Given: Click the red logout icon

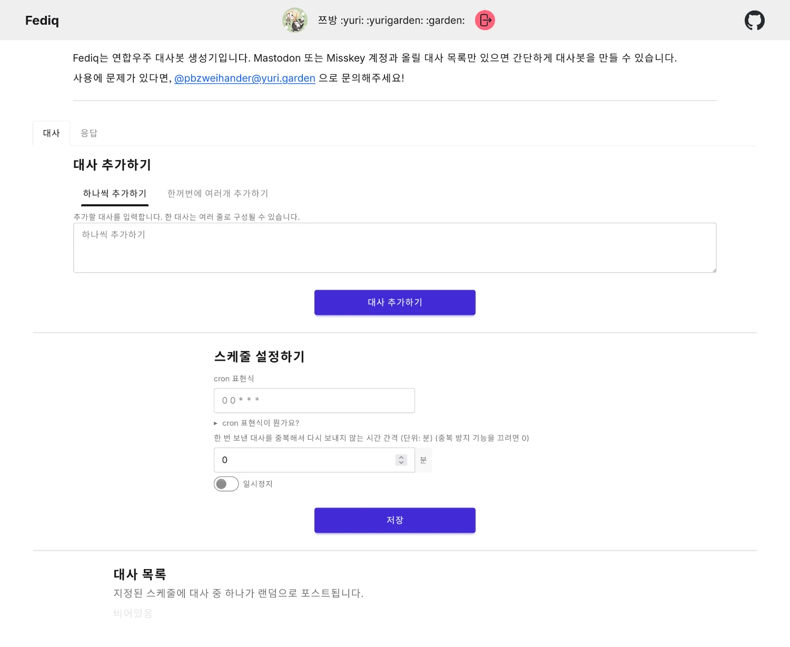Looking at the screenshot, I should click(x=485, y=20).
